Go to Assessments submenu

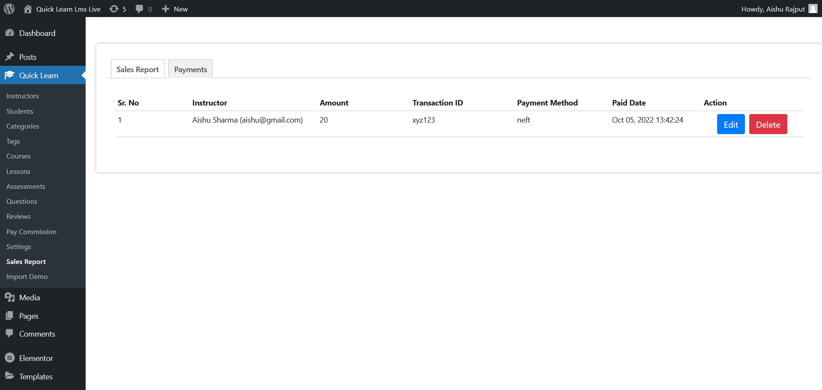(x=26, y=186)
